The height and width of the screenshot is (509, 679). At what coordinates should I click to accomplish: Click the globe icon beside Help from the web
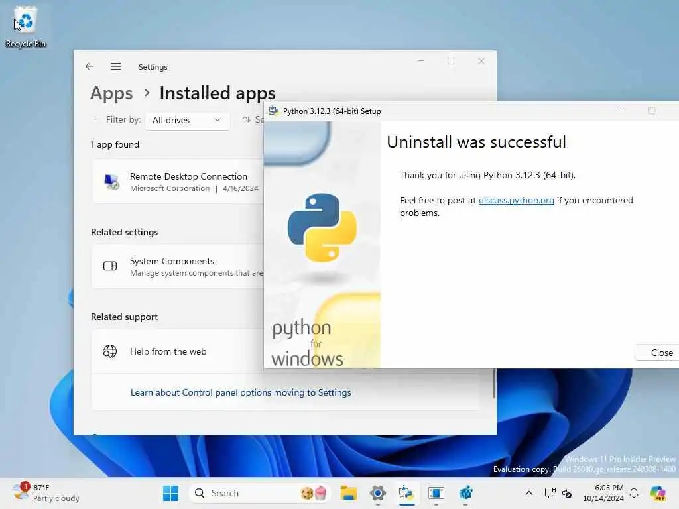[110, 351]
